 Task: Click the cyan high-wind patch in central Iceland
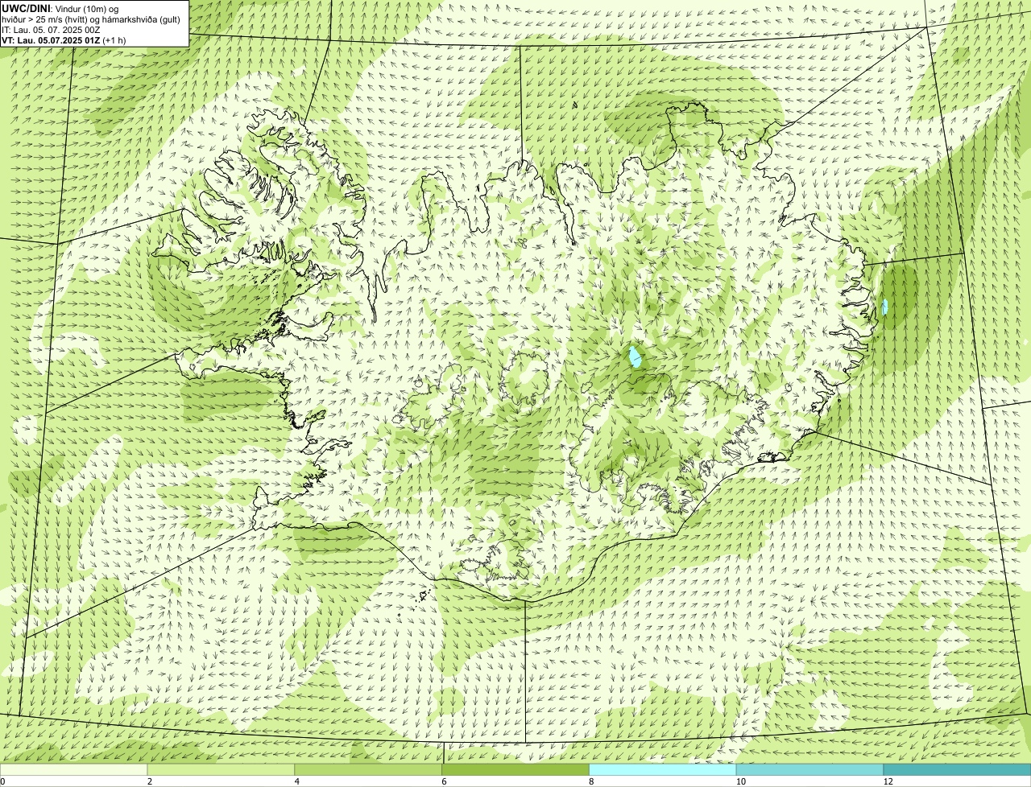[636, 356]
